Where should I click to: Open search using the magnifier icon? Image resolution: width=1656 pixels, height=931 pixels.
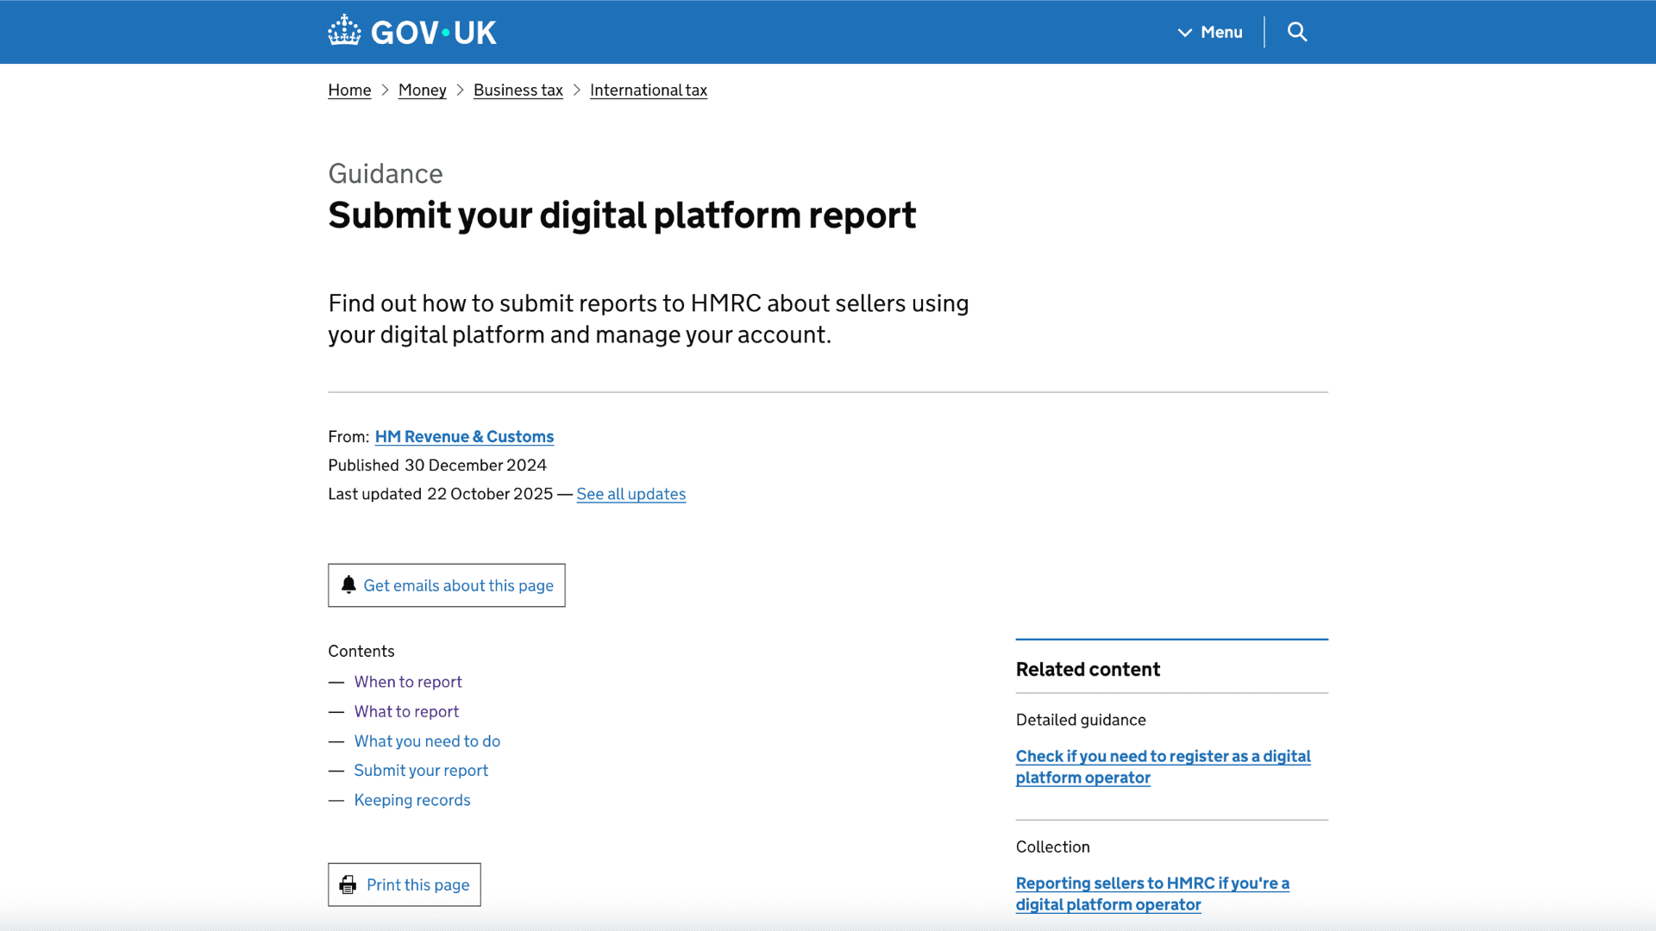tap(1297, 32)
